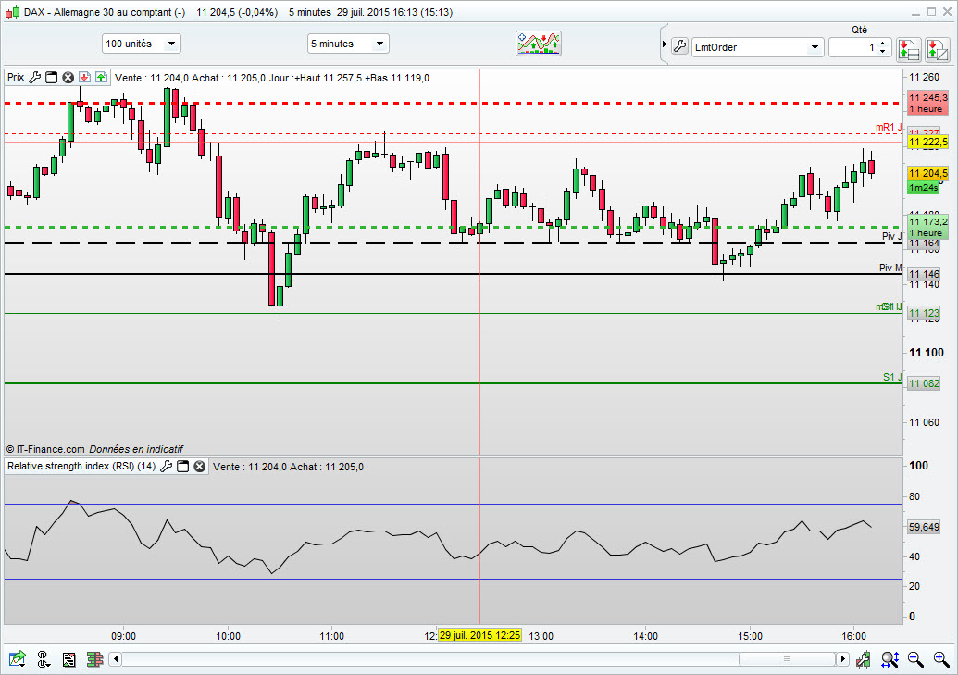Open the LmtOrder order type dropdown
This screenshot has height=675, width=958.
coord(757,47)
